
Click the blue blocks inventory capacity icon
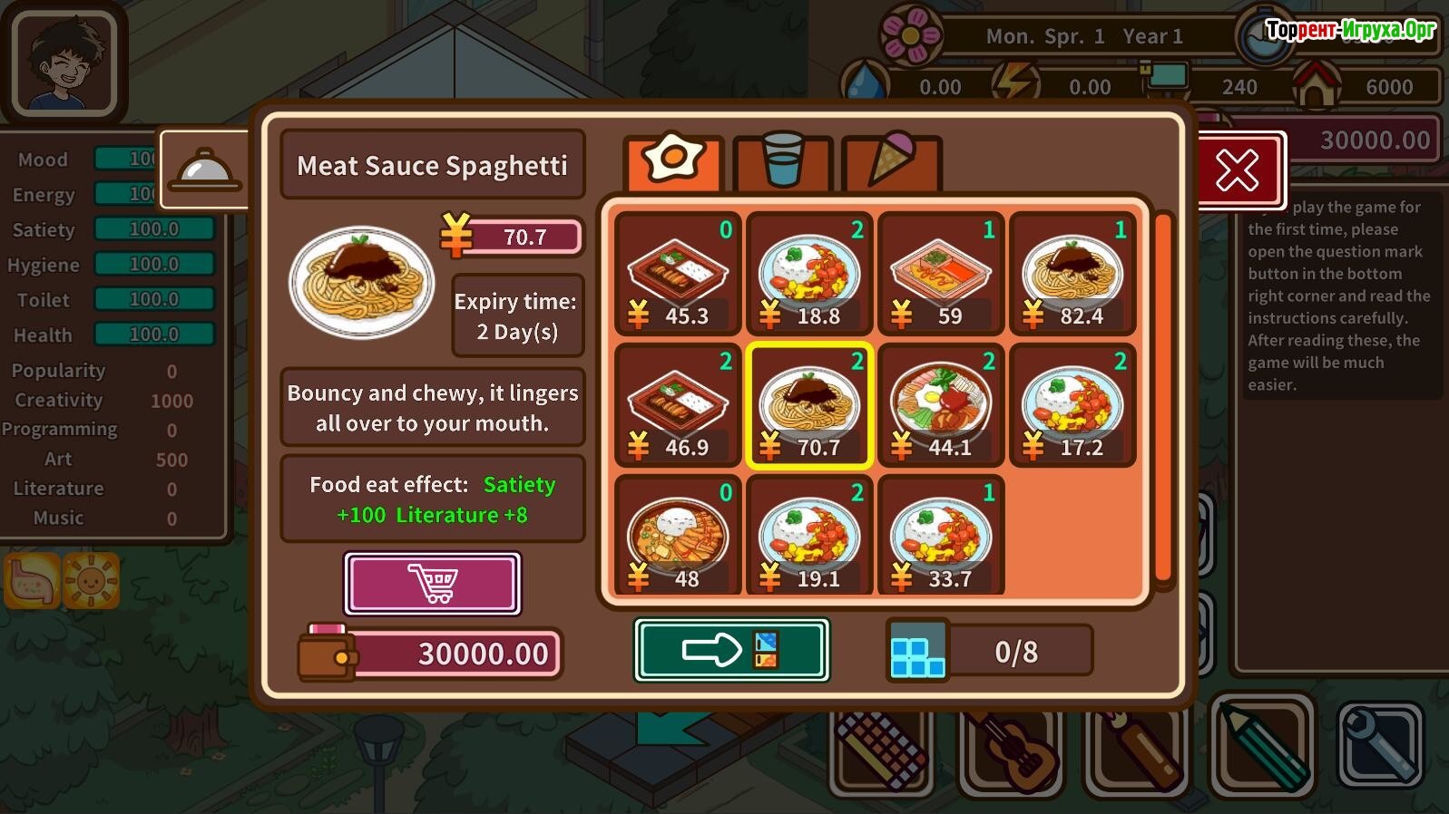pyautogui.click(x=917, y=652)
